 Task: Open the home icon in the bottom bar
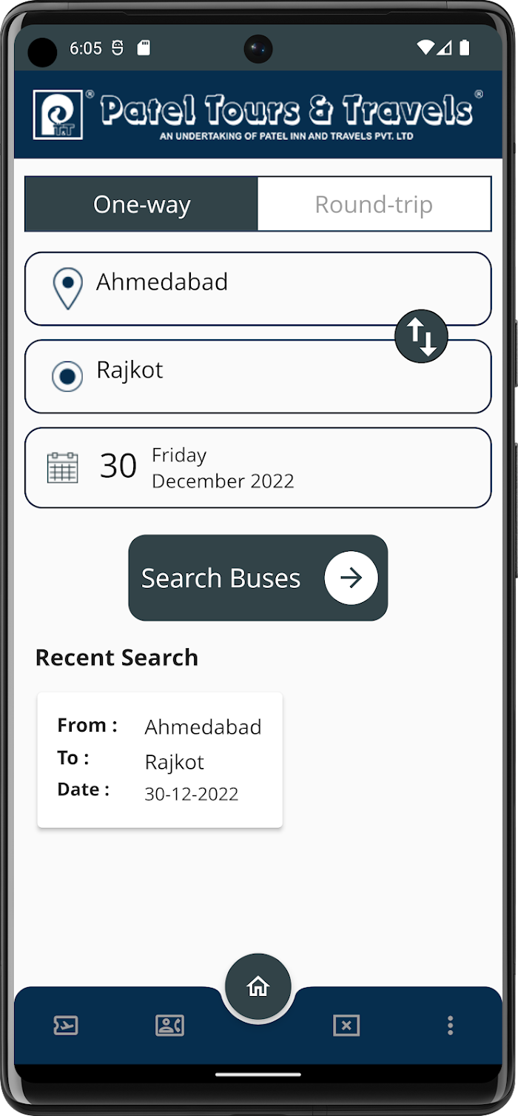pyautogui.click(x=258, y=987)
